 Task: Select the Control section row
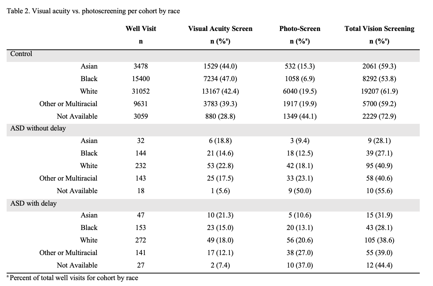coord(213,54)
